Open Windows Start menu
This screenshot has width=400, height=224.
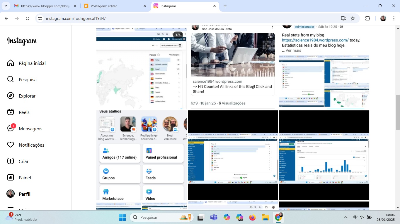pos(122,217)
